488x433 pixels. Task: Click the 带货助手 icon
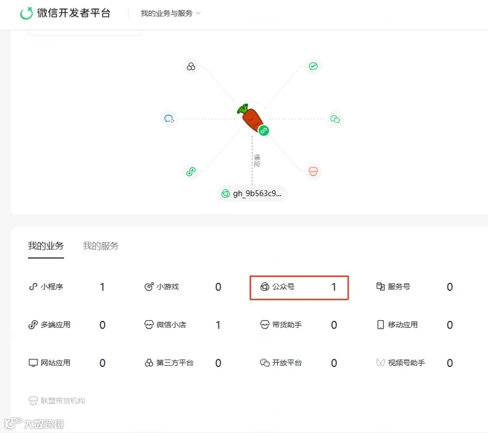pos(265,325)
